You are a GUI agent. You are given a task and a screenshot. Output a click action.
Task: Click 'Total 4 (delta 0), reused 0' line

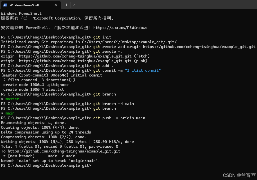point(60,146)
